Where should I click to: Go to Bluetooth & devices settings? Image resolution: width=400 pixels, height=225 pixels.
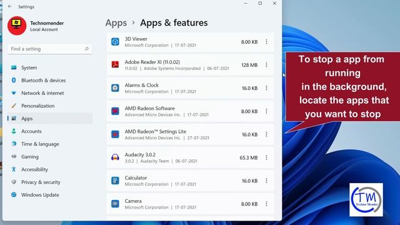[x=50, y=81]
